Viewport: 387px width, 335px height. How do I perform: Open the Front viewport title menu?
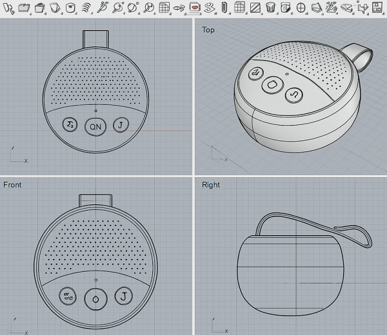click(12, 185)
